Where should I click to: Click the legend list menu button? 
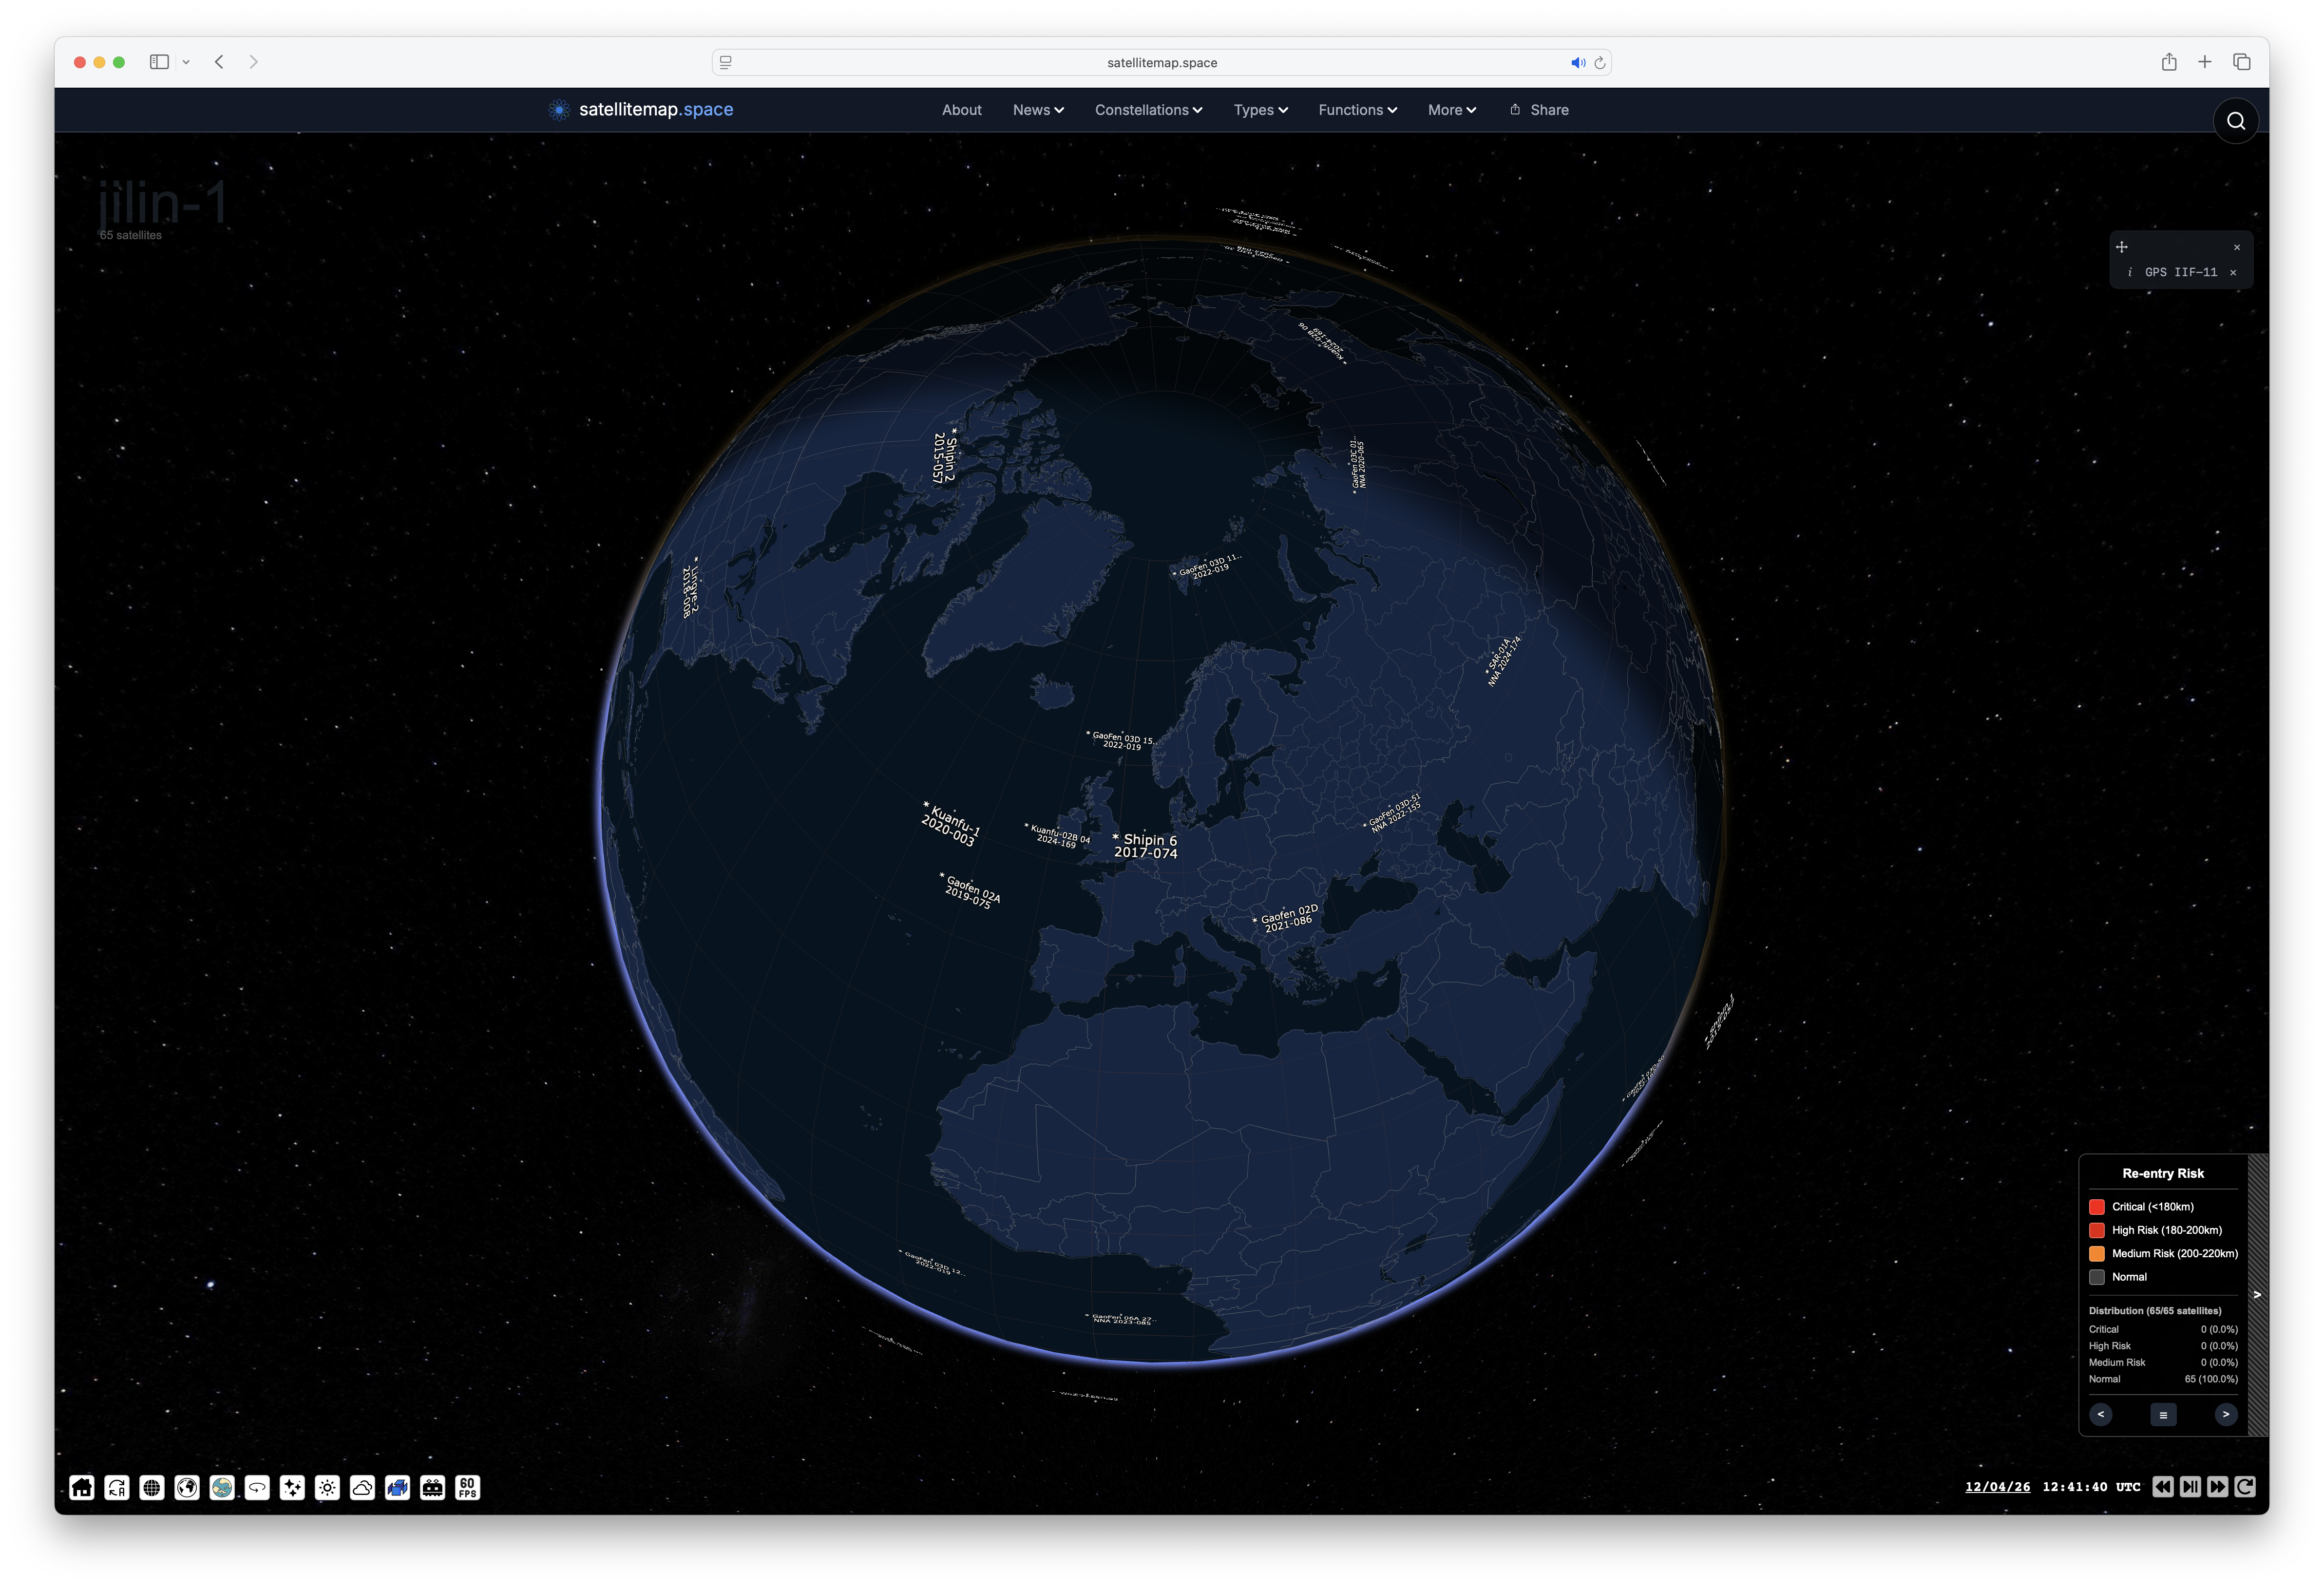coord(2163,1414)
